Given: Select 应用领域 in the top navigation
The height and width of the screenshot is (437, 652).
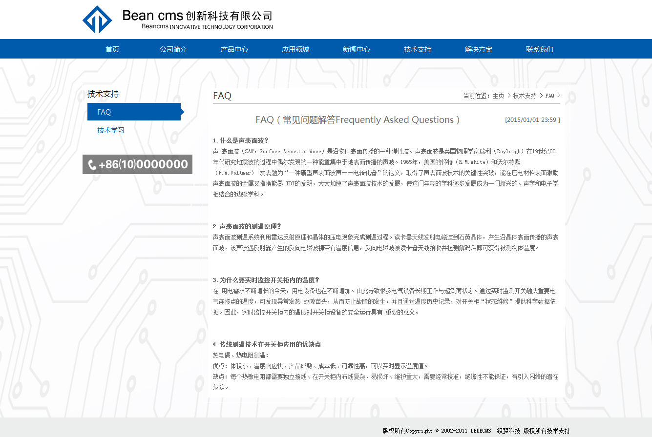Looking at the screenshot, I should (295, 49).
